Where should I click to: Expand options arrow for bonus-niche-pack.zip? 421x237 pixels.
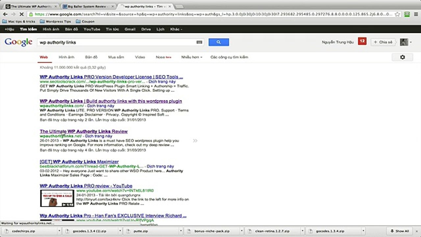point(242,231)
